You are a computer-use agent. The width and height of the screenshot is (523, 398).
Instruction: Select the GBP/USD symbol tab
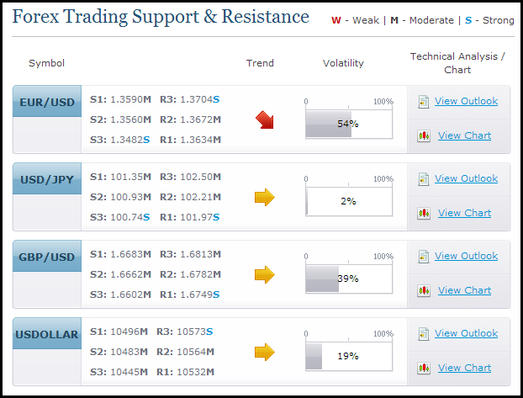pos(47,257)
